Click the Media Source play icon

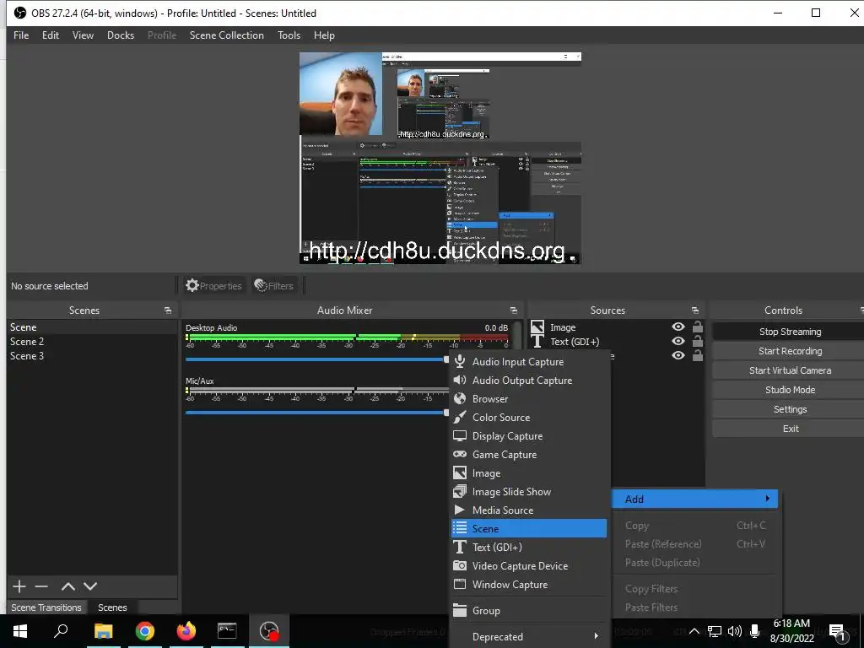pos(460,510)
